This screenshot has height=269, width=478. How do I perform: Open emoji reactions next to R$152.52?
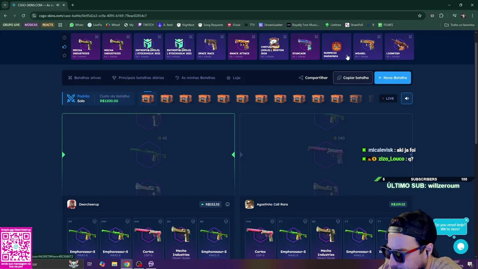(227, 204)
